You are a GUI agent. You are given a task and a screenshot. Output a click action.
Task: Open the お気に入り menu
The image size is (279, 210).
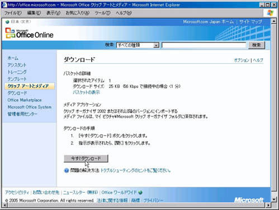(x=78, y=13)
